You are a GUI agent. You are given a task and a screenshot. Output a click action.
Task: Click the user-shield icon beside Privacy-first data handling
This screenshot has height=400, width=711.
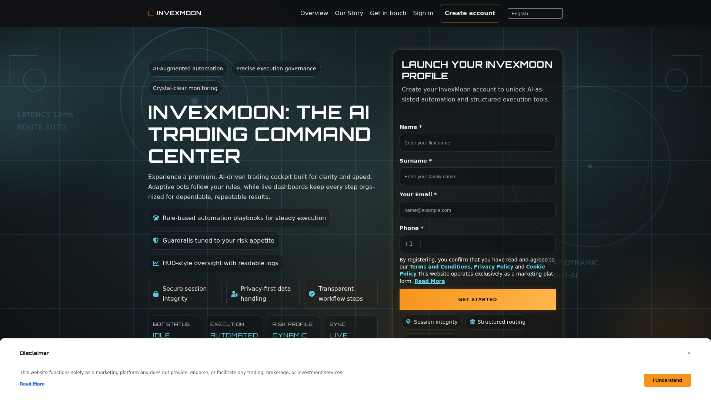coord(235,294)
